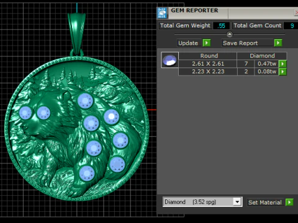The width and height of the screenshot is (298, 223).
Task: Click the GEM REPORTER title bar
Action: (228, 13)
